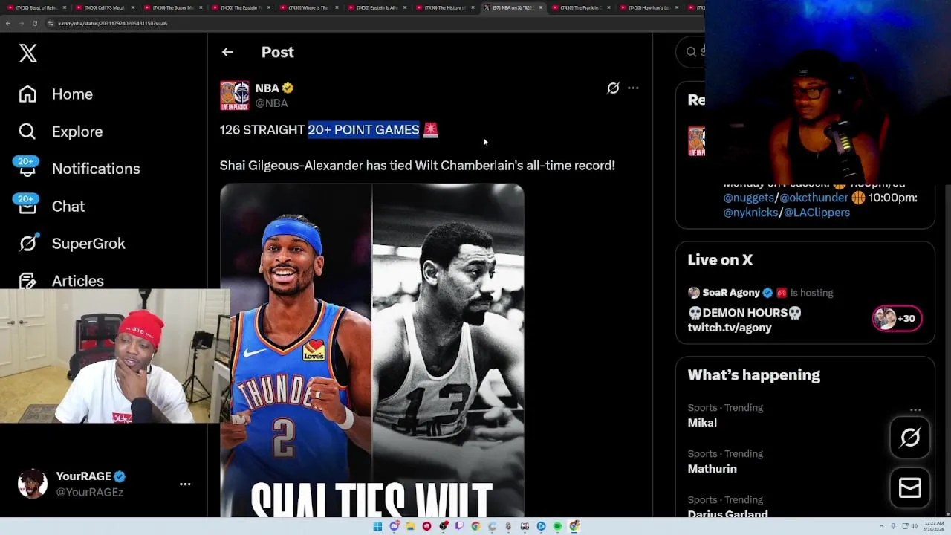Open the @NBA handle link
Screen dimensions: 951x535
[x=271, y=103]
